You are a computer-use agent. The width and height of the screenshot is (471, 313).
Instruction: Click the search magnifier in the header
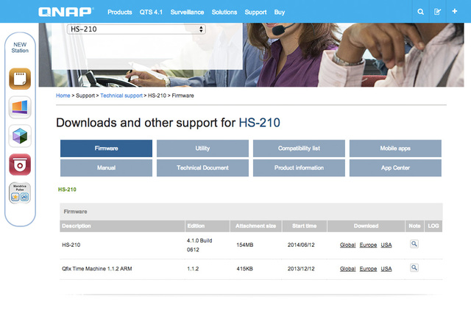(x=420, y=12)
